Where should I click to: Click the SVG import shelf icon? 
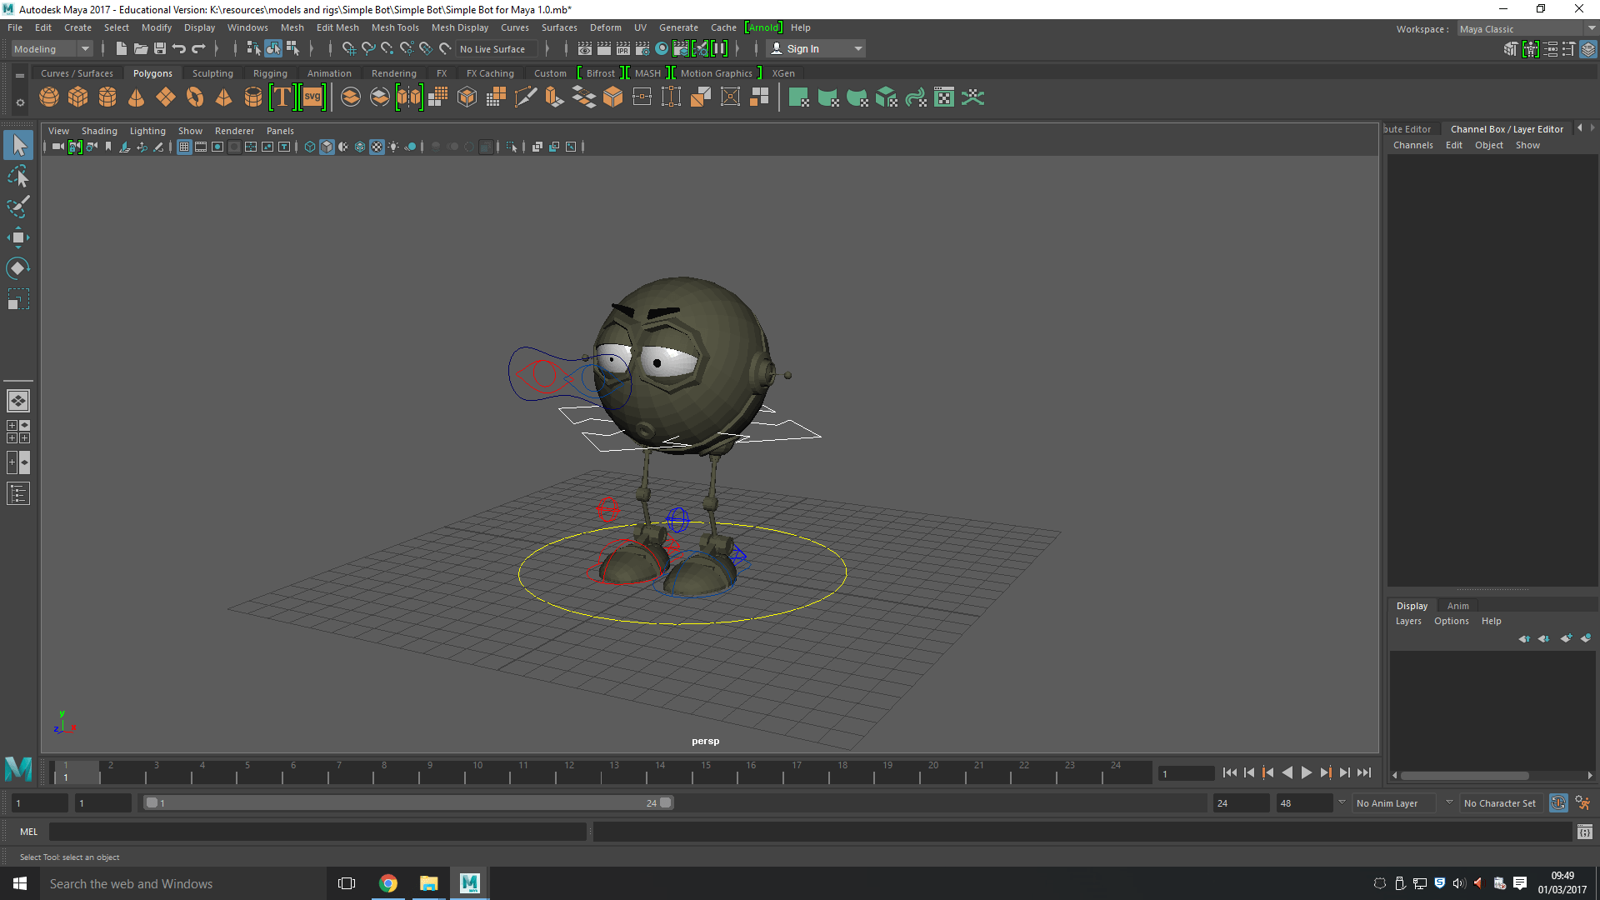point(312,97)
